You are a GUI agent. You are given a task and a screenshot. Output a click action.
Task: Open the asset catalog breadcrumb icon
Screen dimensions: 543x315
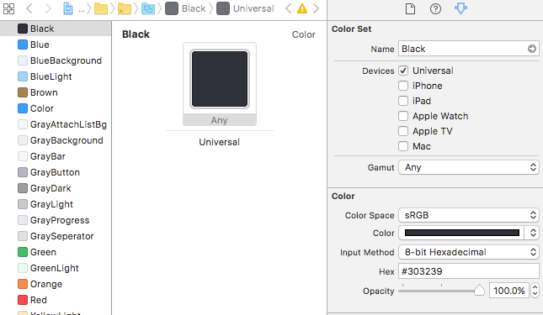[148, 8]
